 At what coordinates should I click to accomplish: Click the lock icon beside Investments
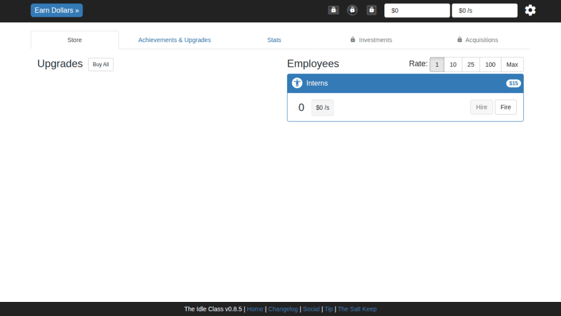(353, 40)
